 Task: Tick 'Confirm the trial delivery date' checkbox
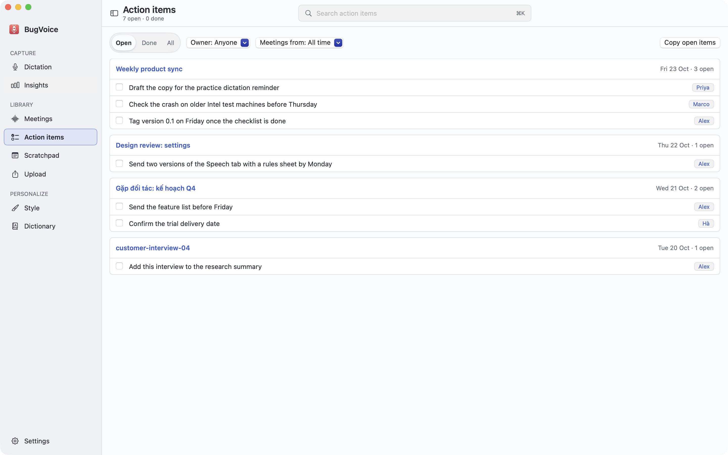[119, 223]
